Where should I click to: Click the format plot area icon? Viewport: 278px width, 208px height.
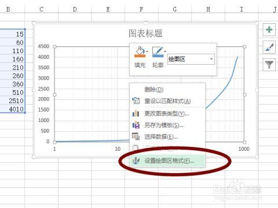[x=136, y=161]
